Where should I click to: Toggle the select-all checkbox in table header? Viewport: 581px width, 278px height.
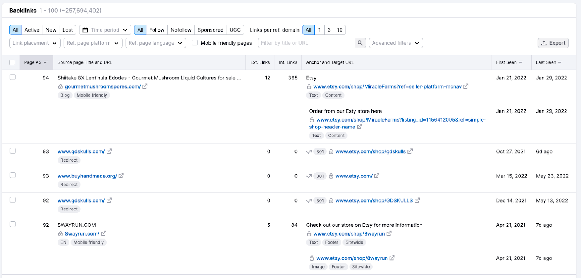pyautogui.click(x=12, y=62)
